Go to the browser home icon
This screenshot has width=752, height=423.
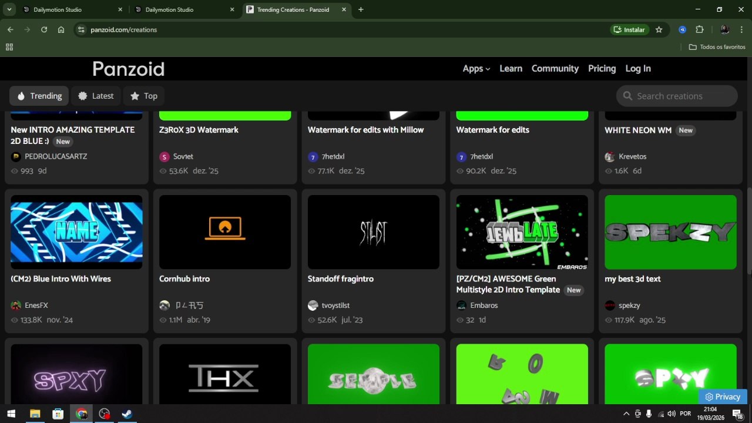tap(61, 29)
